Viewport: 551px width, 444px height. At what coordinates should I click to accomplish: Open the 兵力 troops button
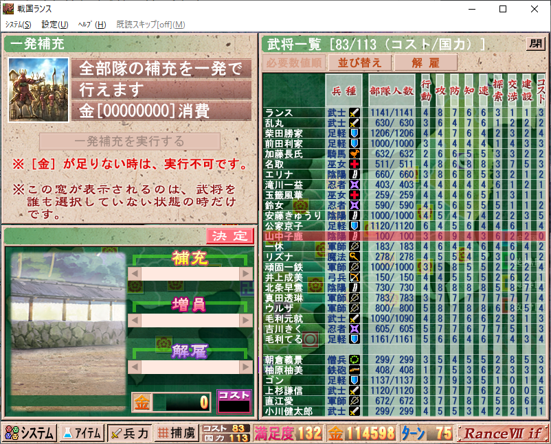(130, 433)
